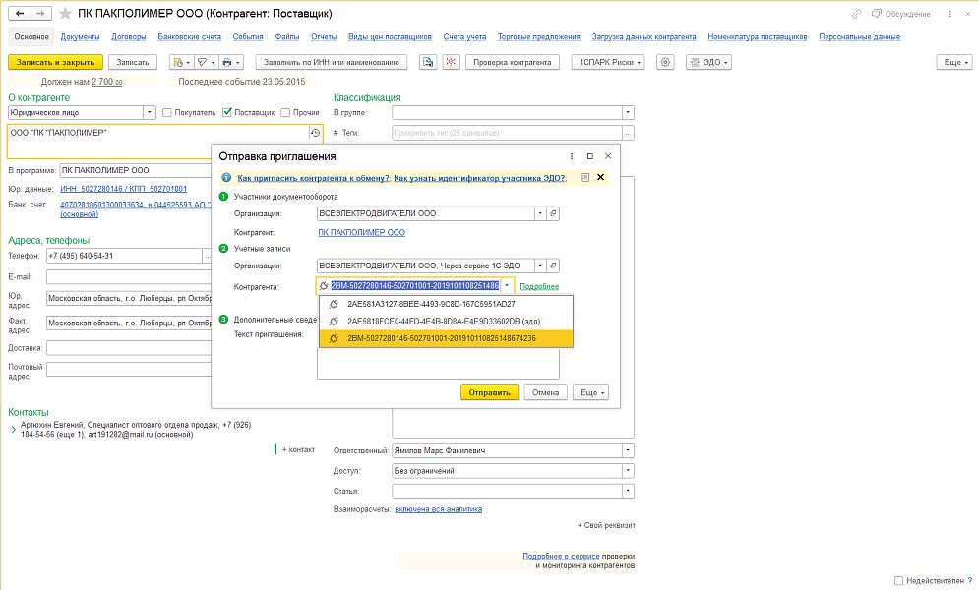Close the blue info hint bar in dialog
979x590 pixels.
point(600,178)
